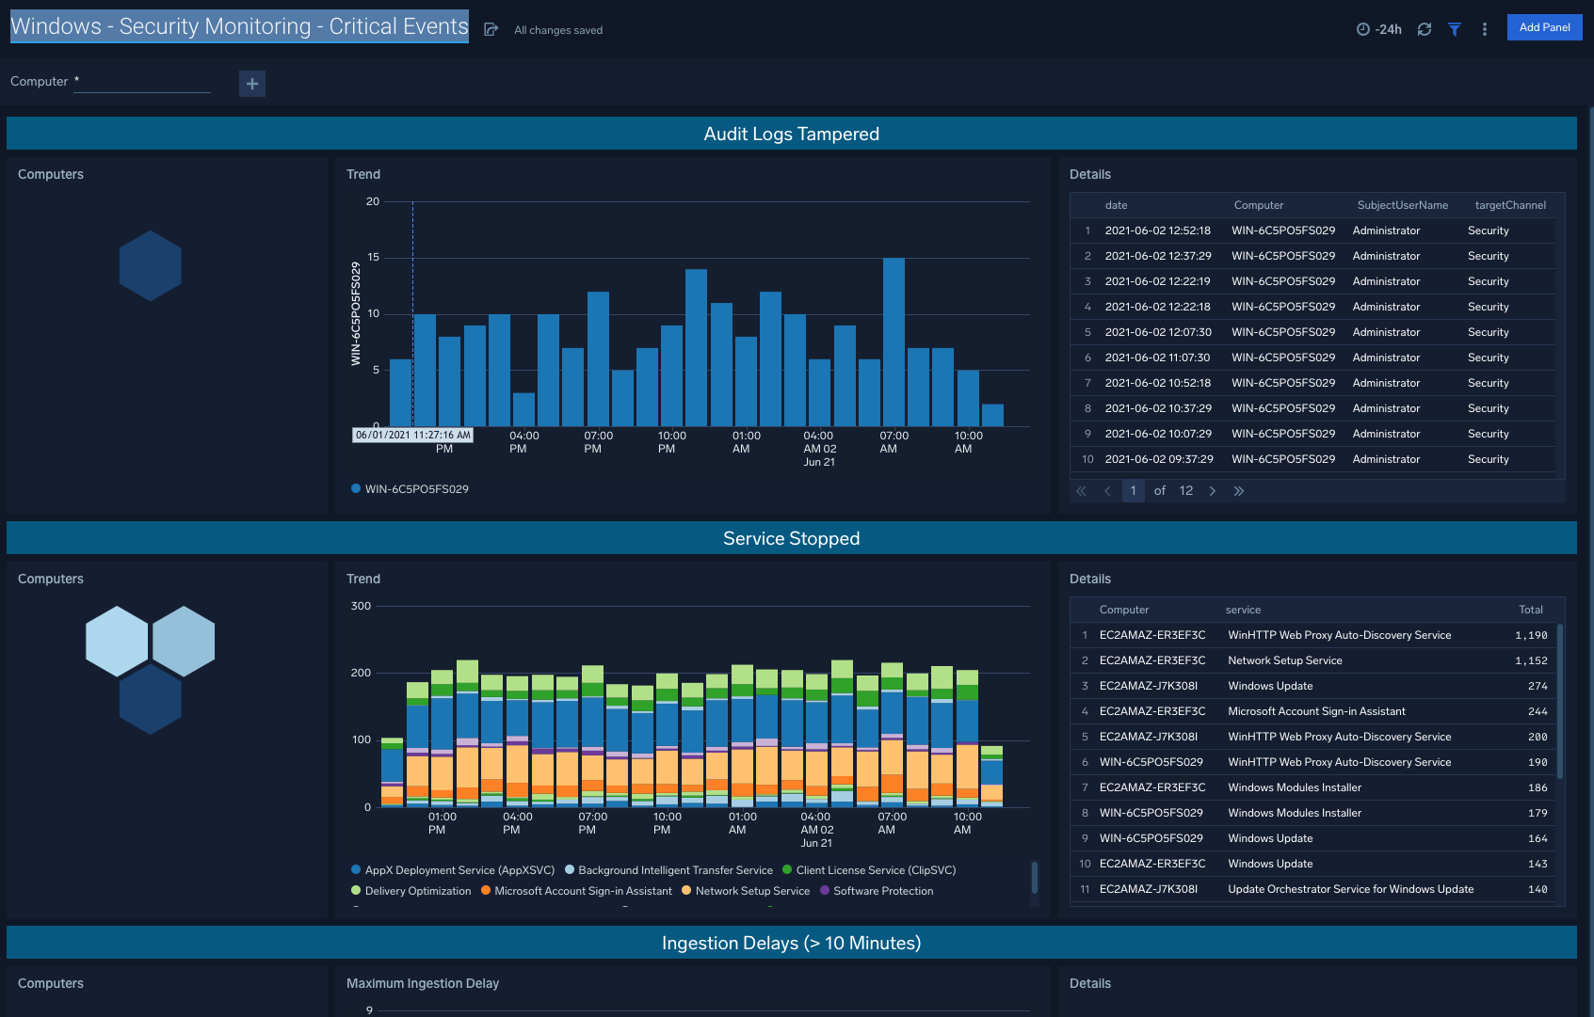Click the Add Panel button

pos(1544,27)
